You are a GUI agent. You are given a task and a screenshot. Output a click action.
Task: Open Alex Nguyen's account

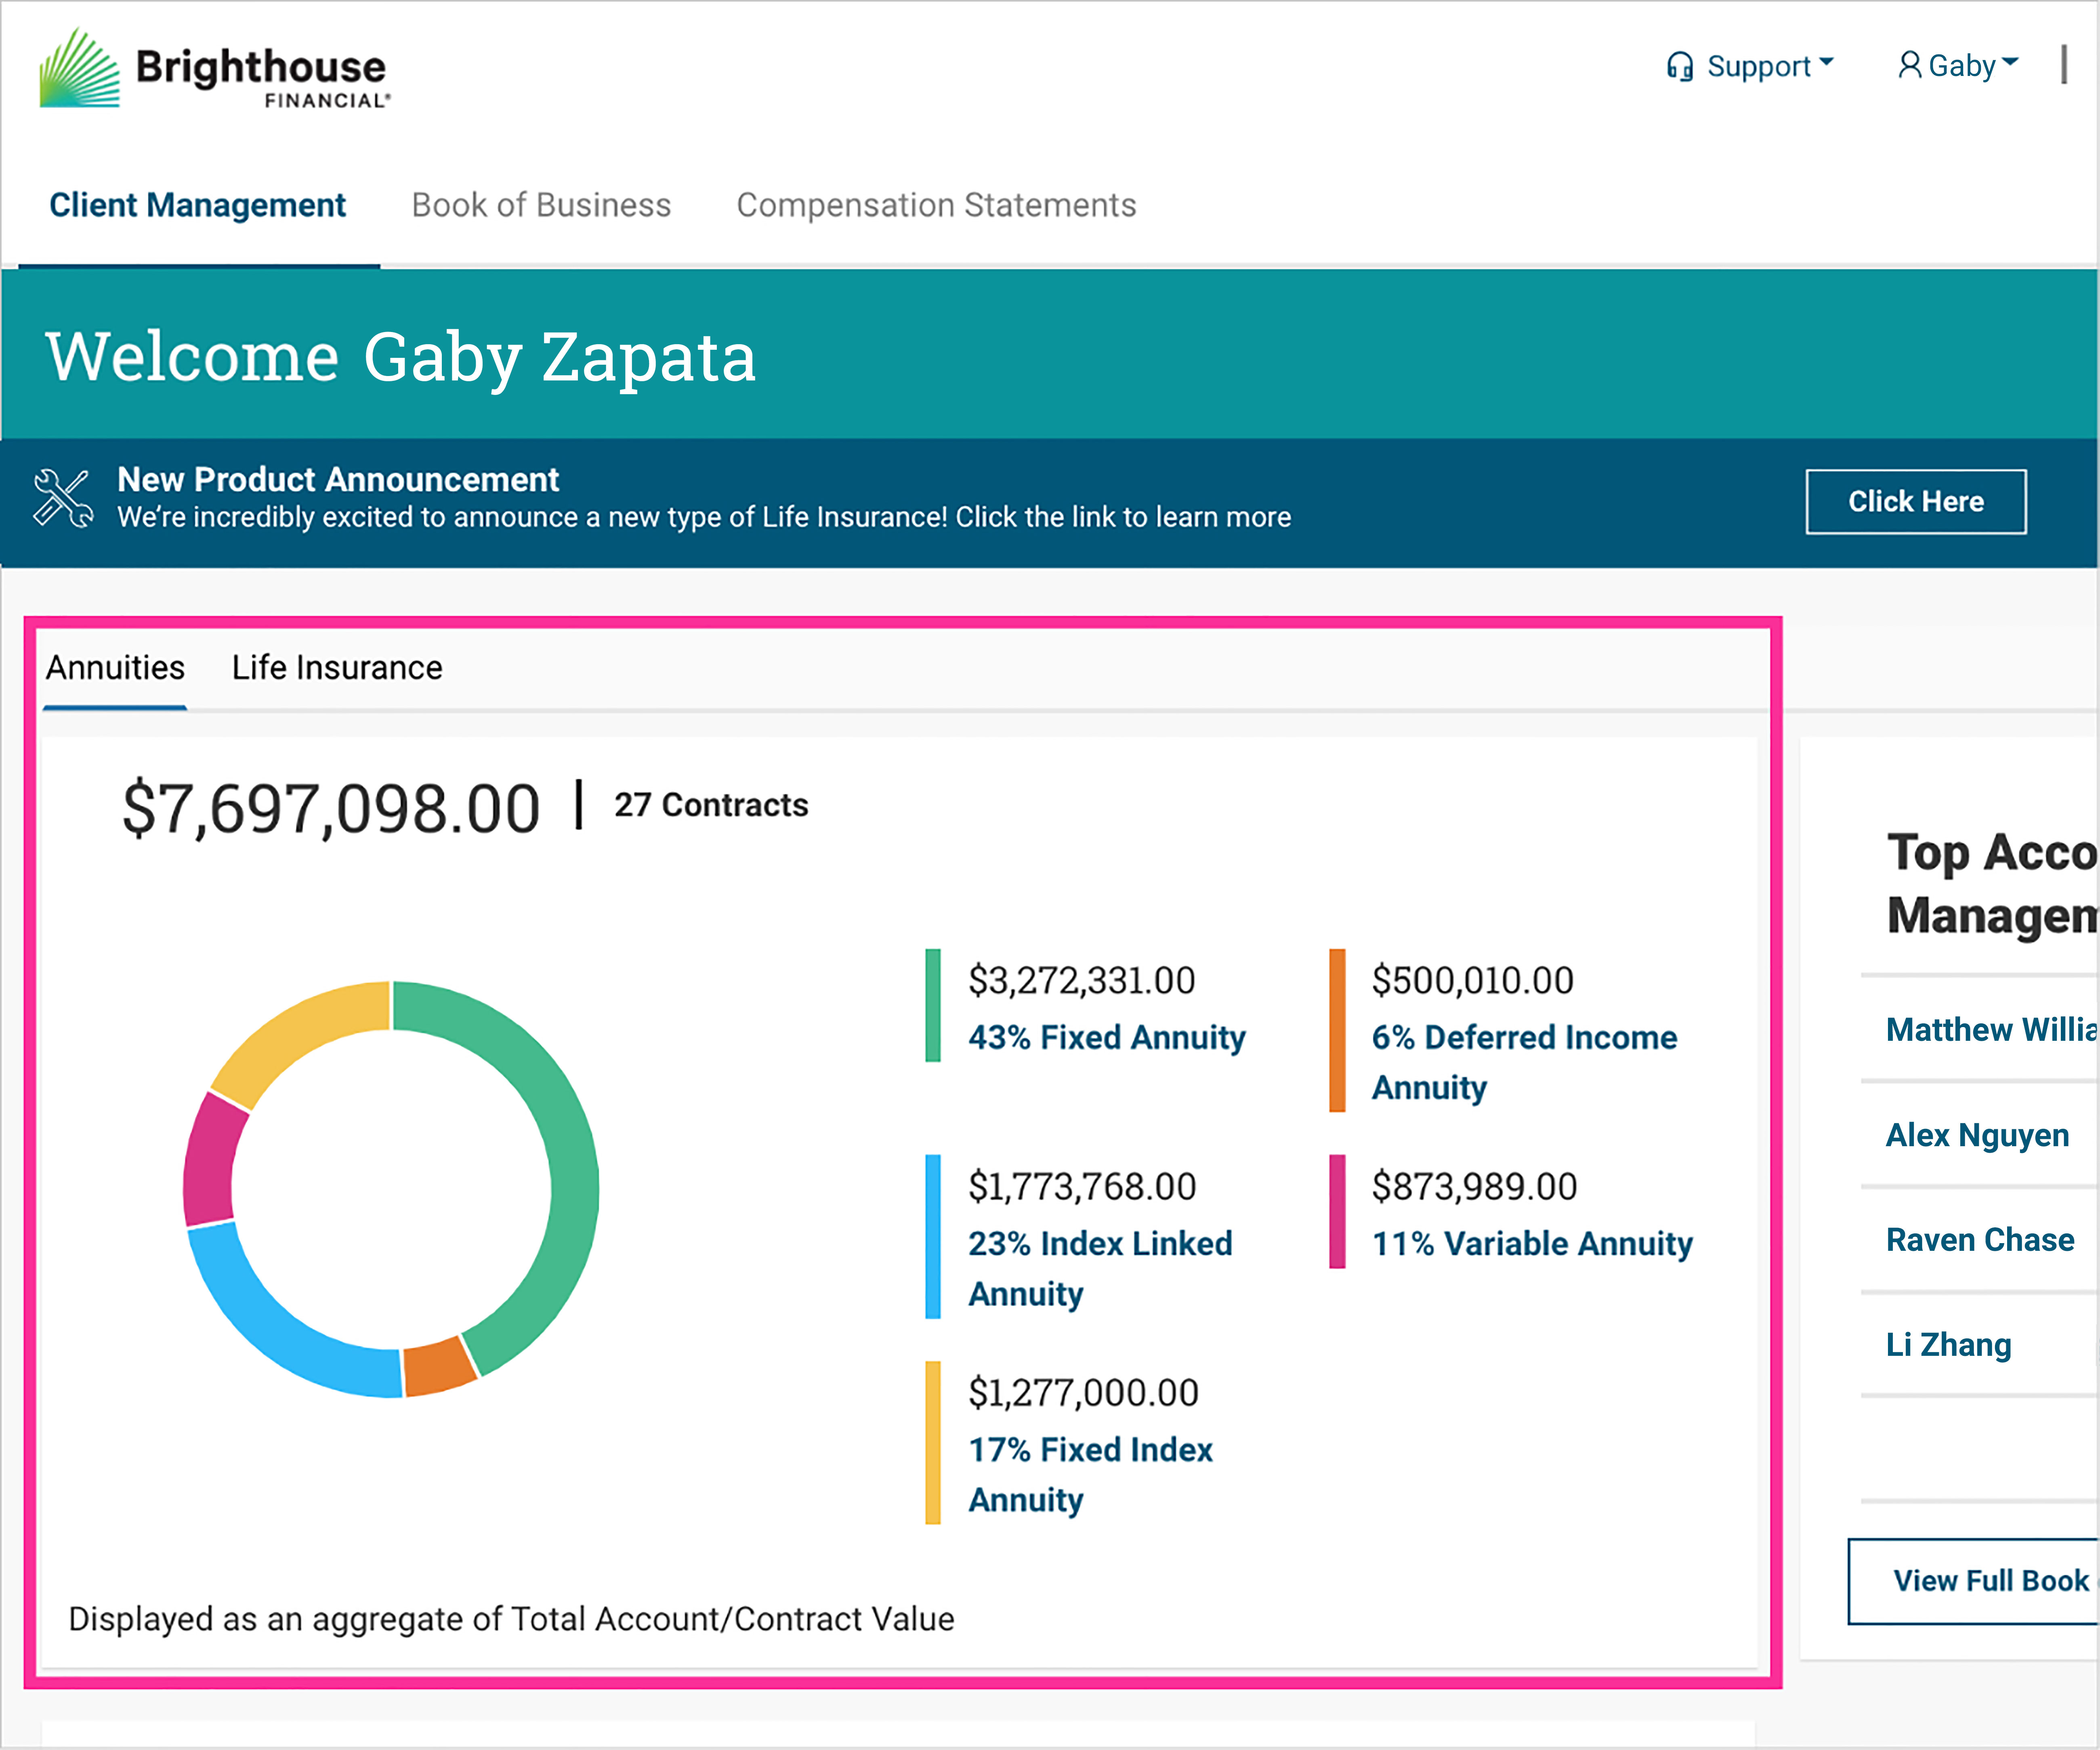[1976, 1135]
